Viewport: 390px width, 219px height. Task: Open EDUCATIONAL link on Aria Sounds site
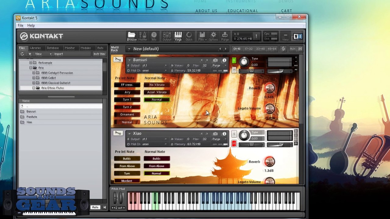pyautogui.click(x=243, y=11)
